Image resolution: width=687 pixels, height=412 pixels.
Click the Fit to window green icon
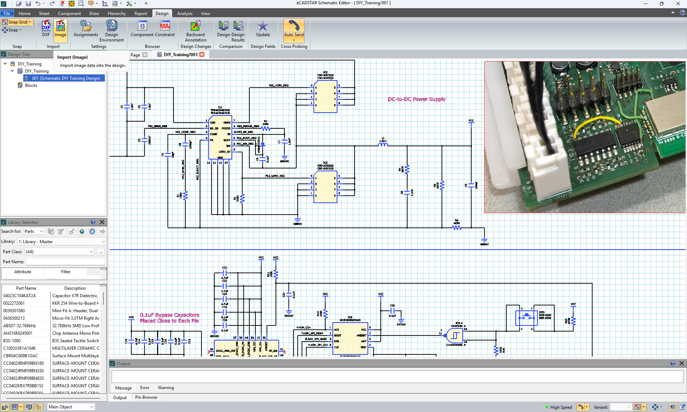(x=72, y=4)
